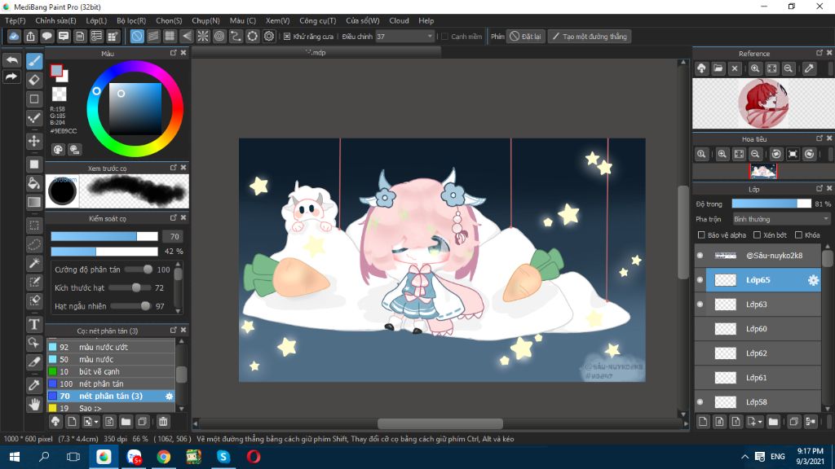
Task: Adjust the Cường độ phân tán slider
Action: tap(139, 270)
